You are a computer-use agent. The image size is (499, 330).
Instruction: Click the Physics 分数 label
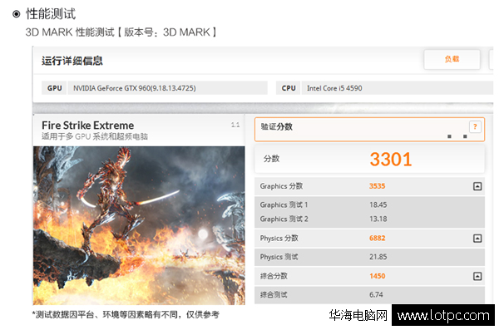(279, 238)
